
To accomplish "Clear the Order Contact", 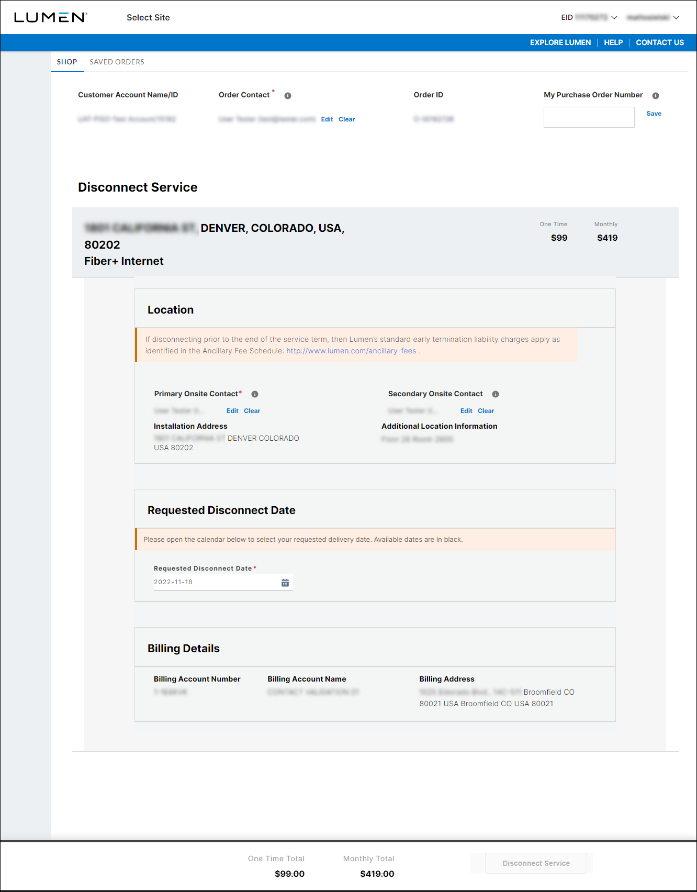I will coord(346,119).
